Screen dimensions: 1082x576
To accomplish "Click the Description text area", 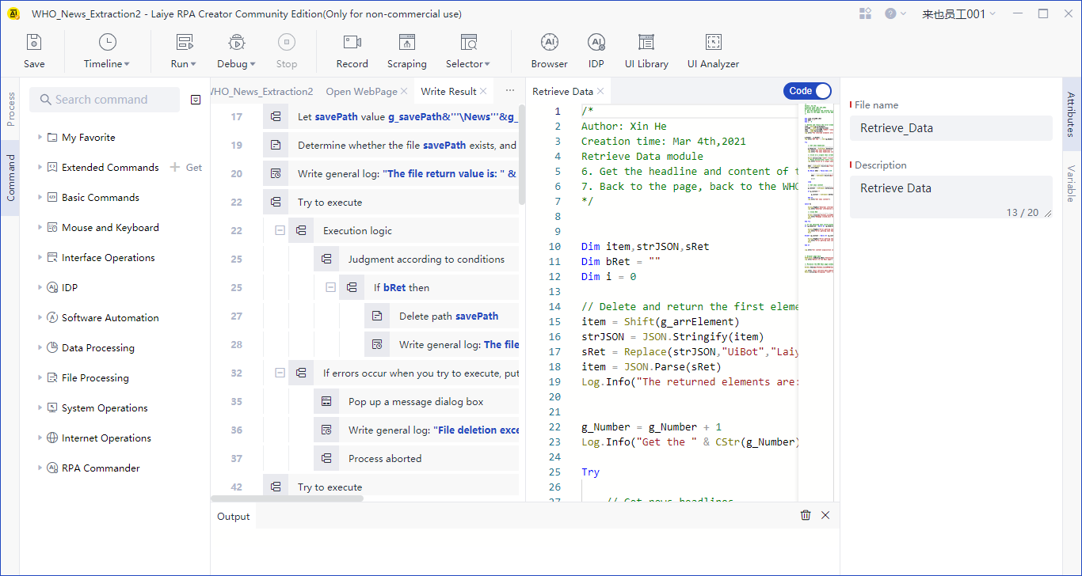I will (x=951, y=197).
